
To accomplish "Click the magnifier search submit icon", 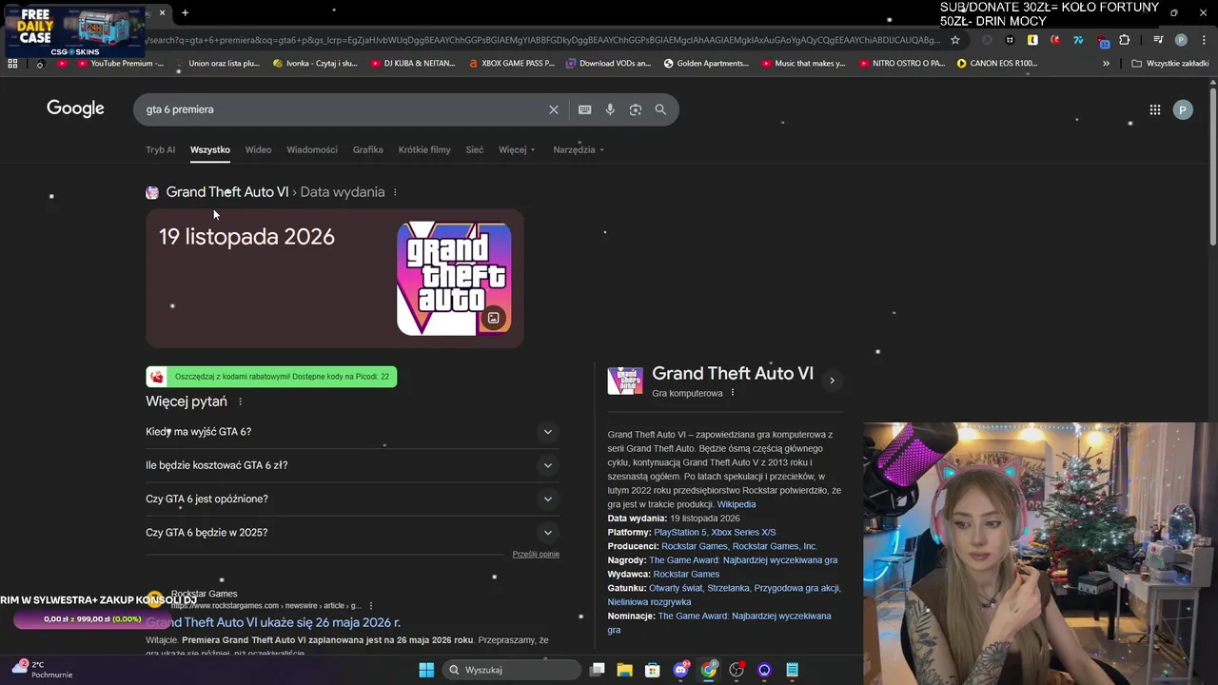I will pos(660,109).
